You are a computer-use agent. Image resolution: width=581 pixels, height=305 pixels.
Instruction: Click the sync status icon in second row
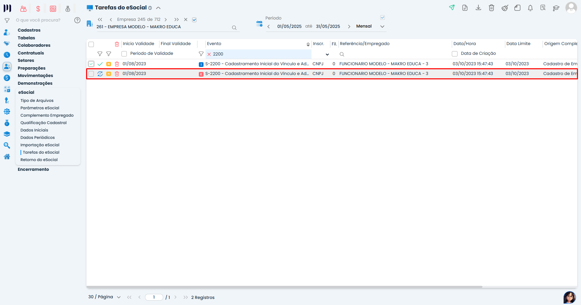100,74
